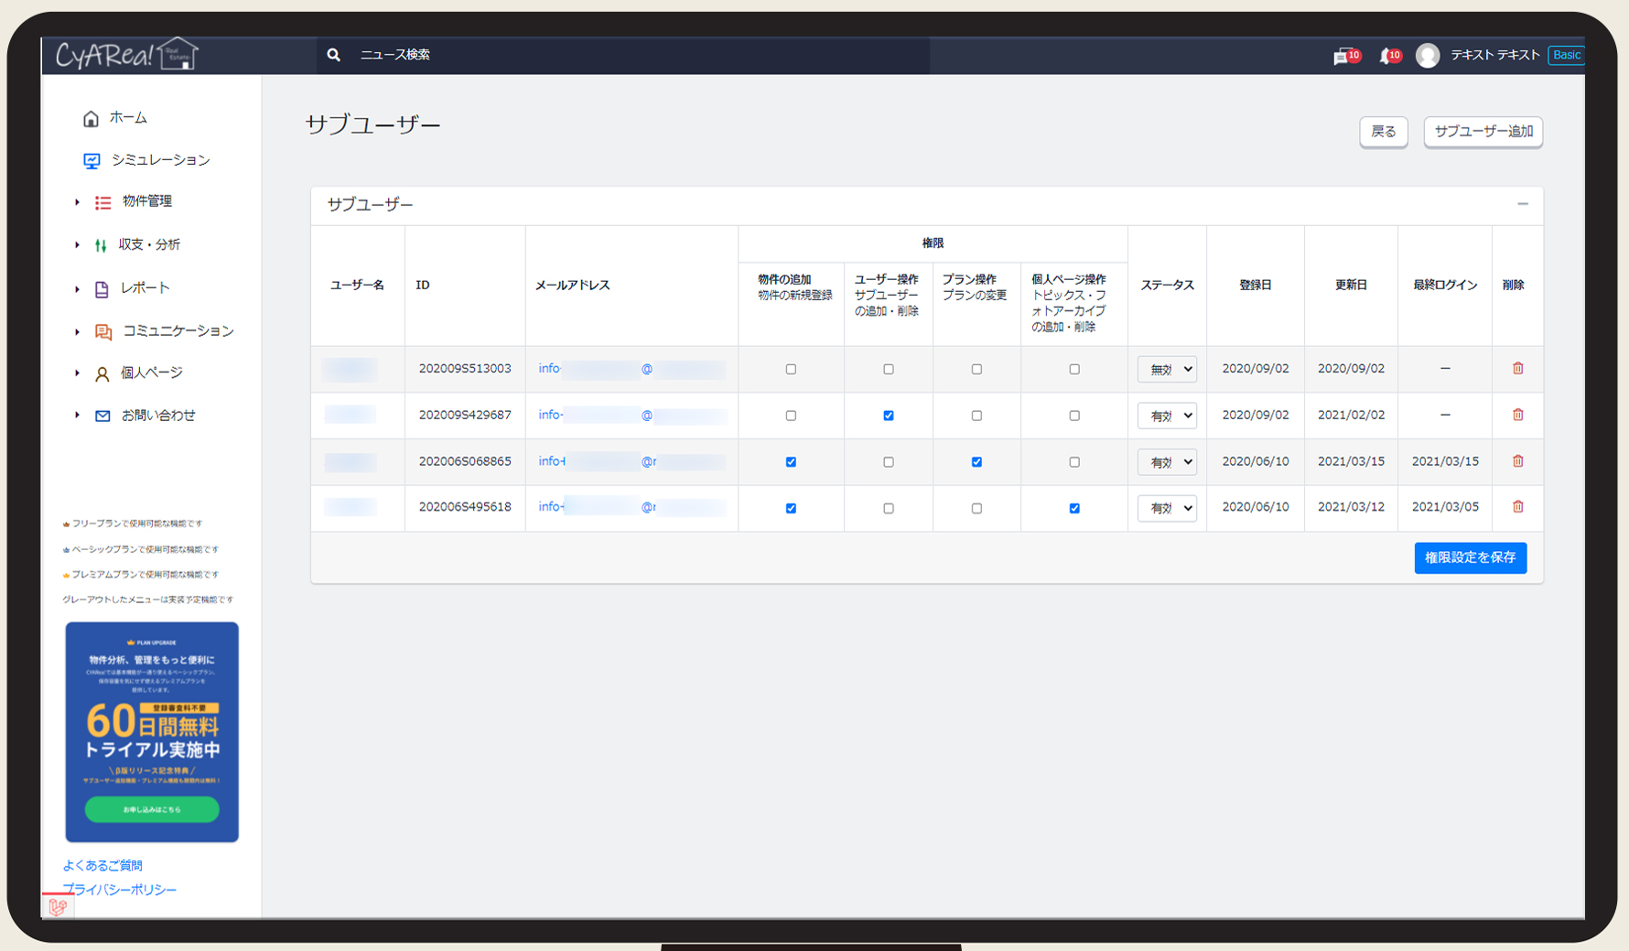The image size is (1629, 951).
Task: Open the notifications bell icon
Action: (x=1387, y=57)
